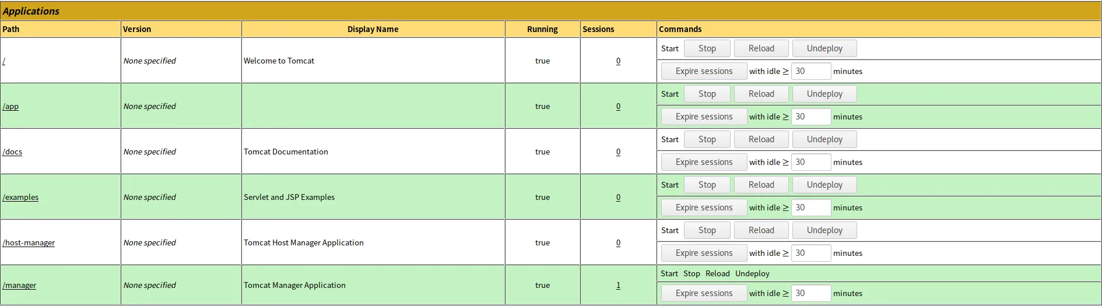Open the /manager path link
This screenshot has height=306, width=1102.
19,285
